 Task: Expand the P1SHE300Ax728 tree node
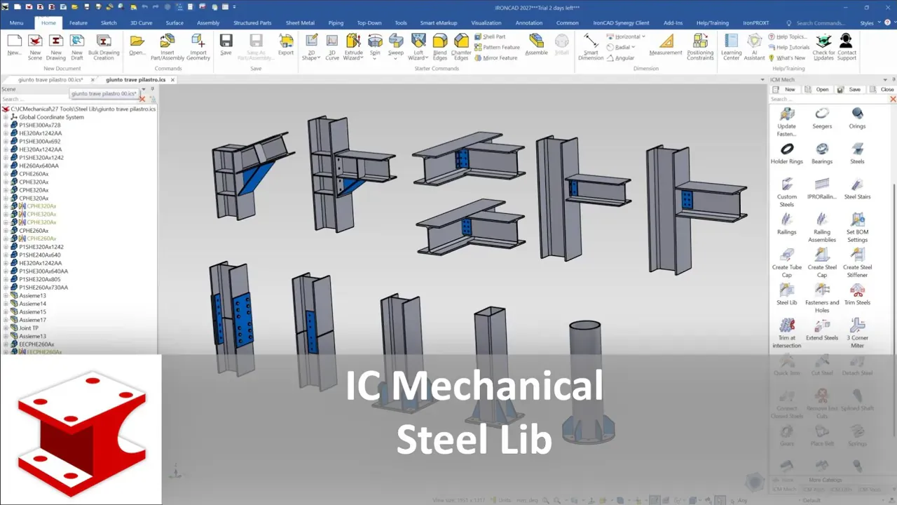tap(6, 126)
